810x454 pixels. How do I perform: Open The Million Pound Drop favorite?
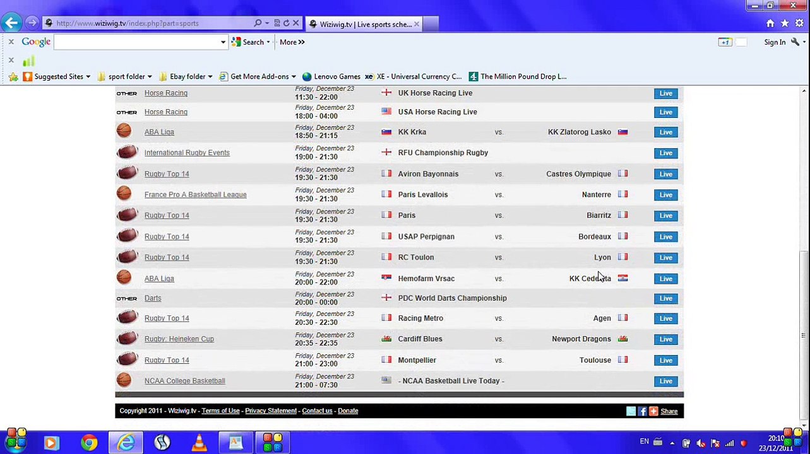coord(517,77)
